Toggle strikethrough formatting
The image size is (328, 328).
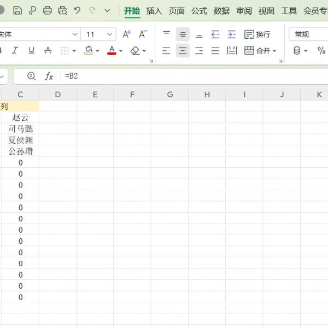click(48, 50)
